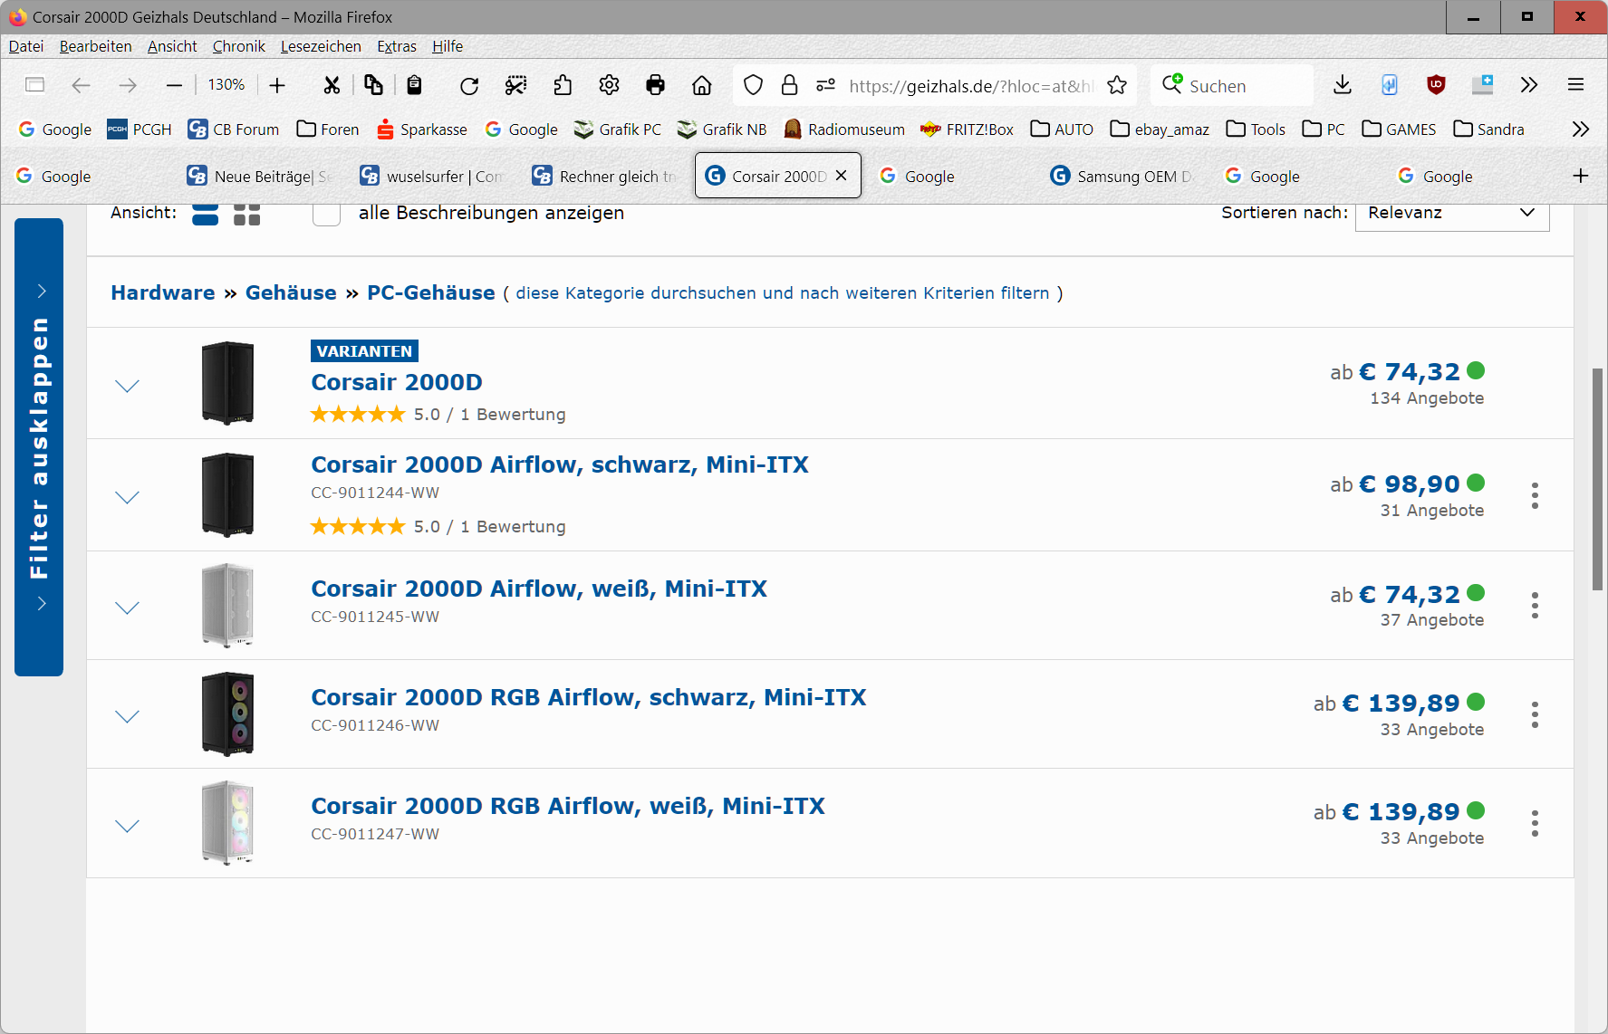
Task: Open options menu for Airflow schwarz row
Action: point(1535,495)
